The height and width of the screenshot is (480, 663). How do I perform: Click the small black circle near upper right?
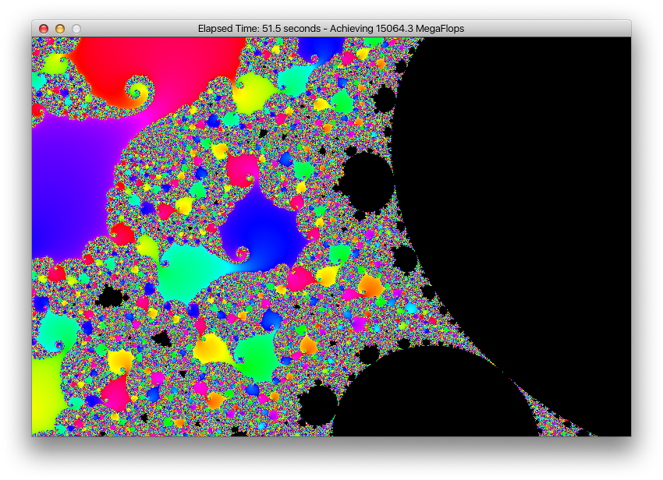(384, 100)
